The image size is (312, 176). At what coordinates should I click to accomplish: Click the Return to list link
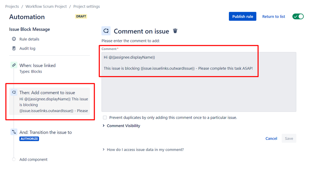[274, 17]
